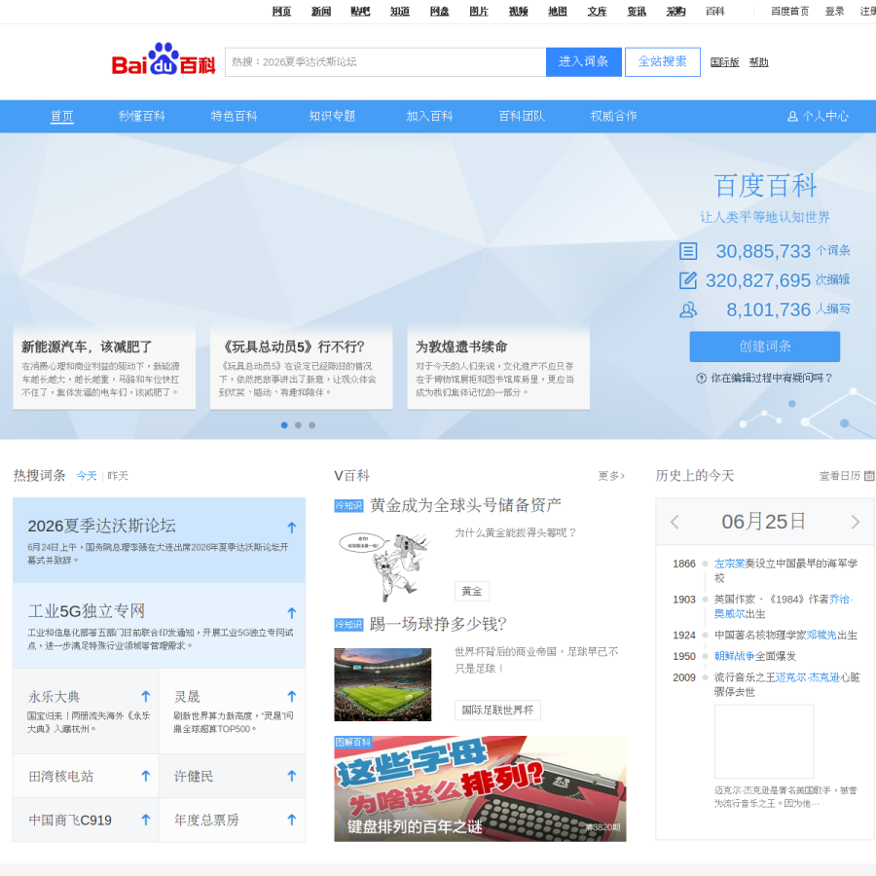Viewport: 876px width, 876px height.
Task: Open the 《玩具总动员5》行不行 card
Action: (x=301, y=368)
